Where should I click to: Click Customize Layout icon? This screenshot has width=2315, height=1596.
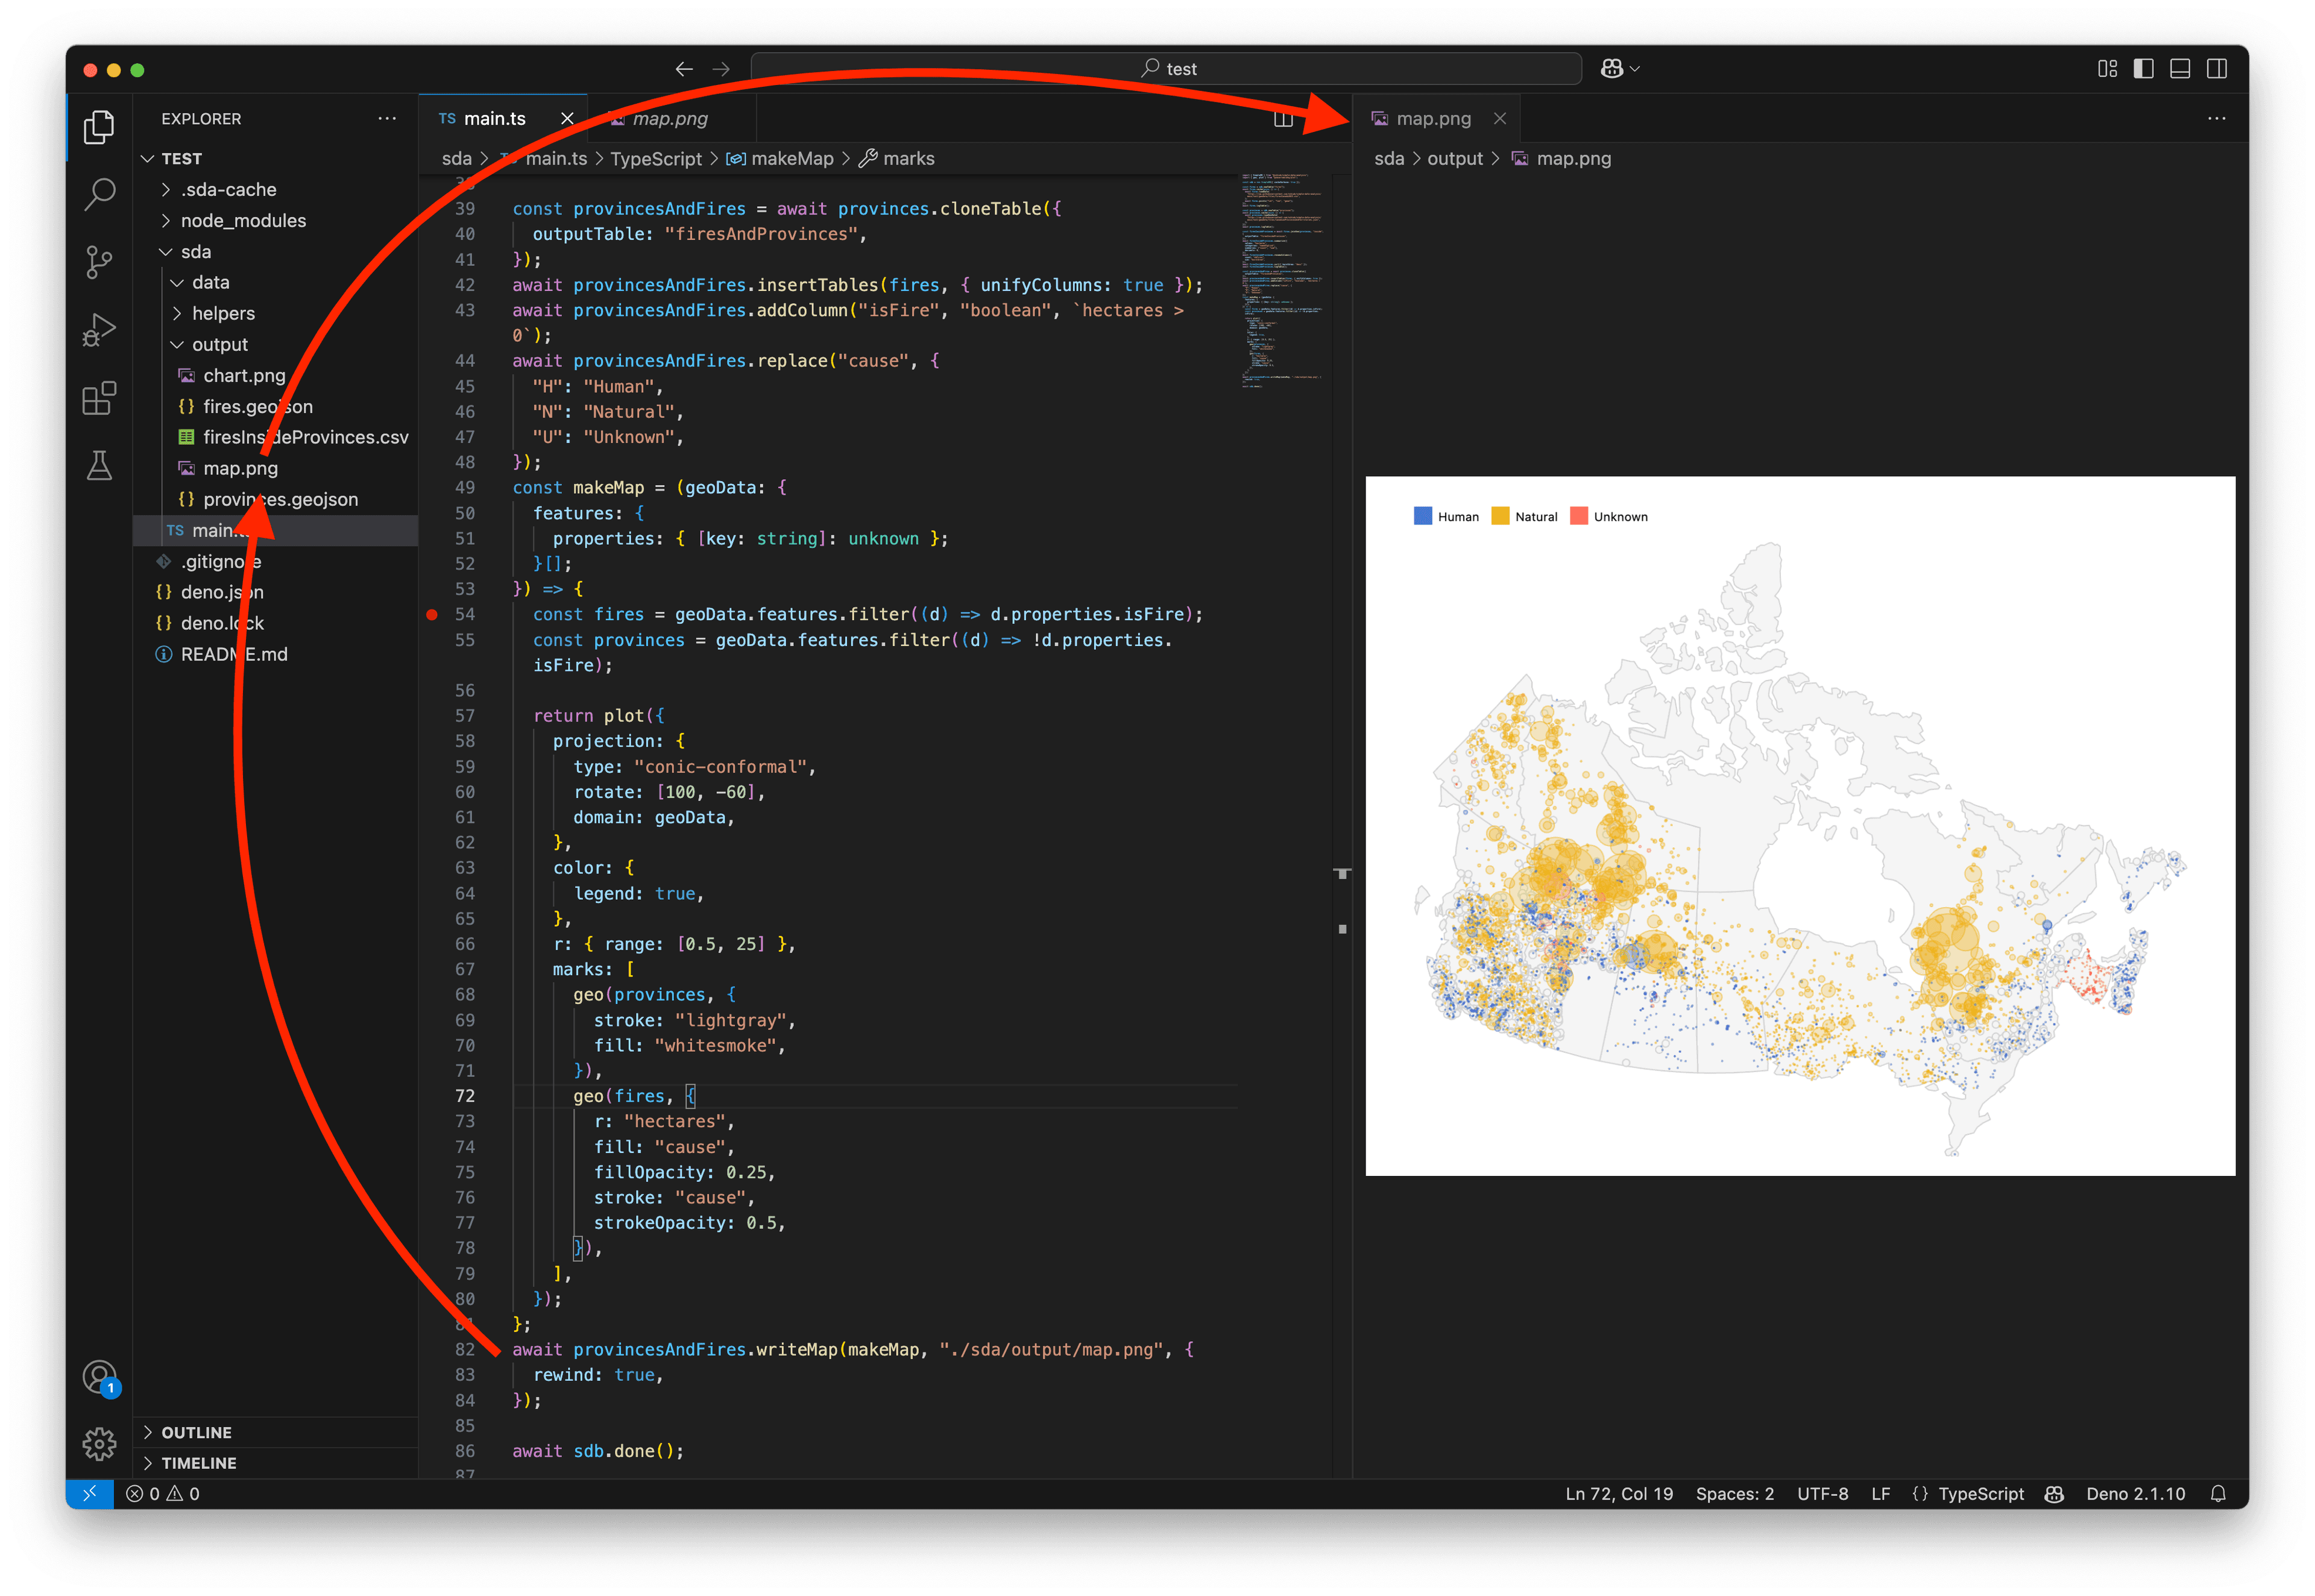[2108, 69]
